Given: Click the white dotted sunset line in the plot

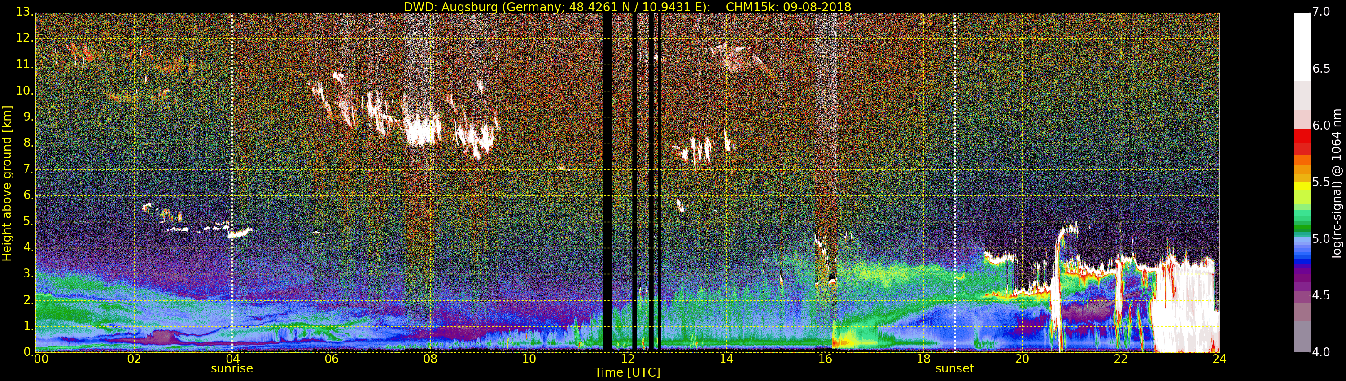Looking at the screenshot, I should pos(955,183).
